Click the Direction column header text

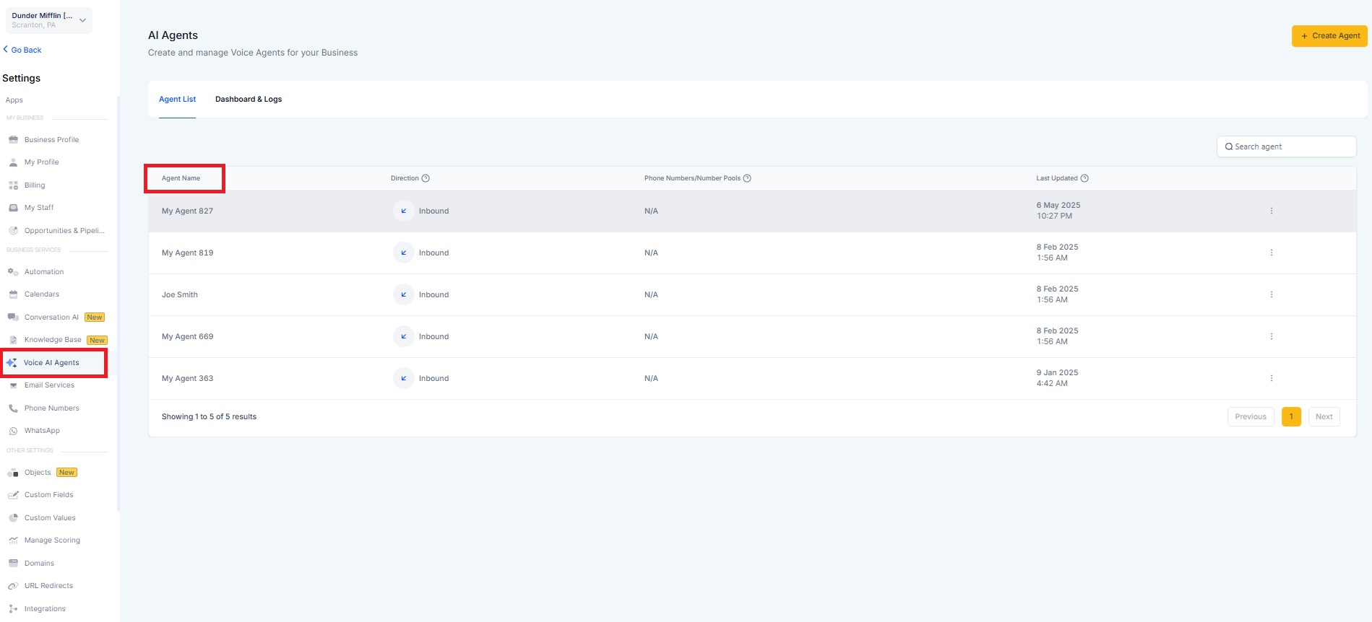pos(405,178)
